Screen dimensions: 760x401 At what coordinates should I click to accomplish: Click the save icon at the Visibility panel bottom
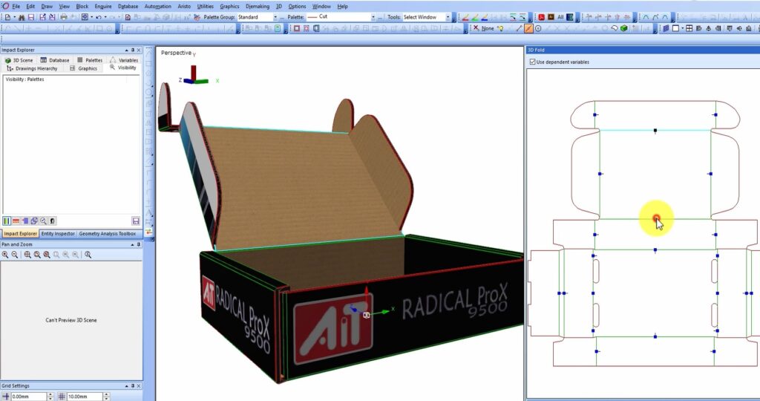pos(136,221)
